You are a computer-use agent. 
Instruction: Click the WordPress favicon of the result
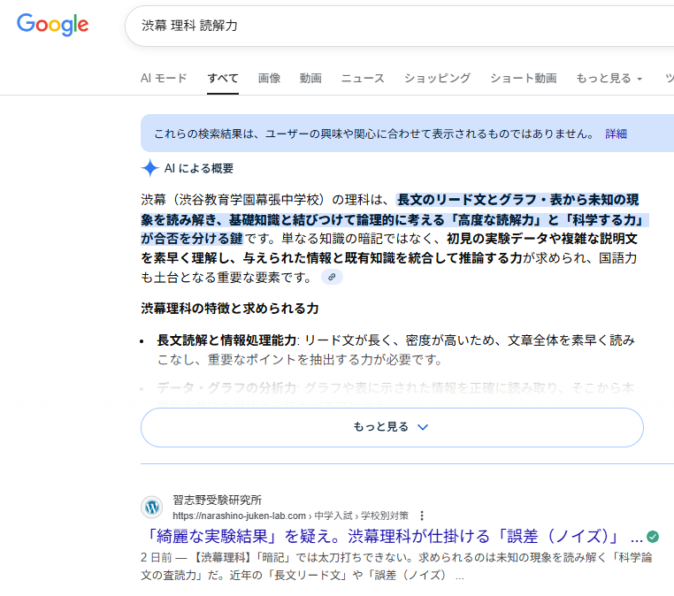point(152,508)
